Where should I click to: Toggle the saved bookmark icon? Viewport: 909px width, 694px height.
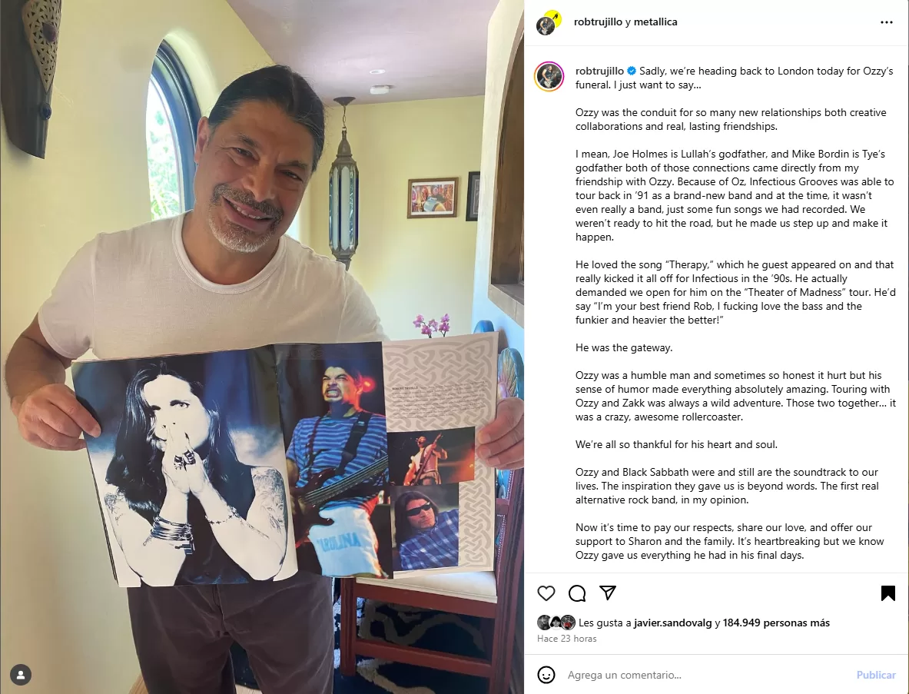tap(887, 593)
